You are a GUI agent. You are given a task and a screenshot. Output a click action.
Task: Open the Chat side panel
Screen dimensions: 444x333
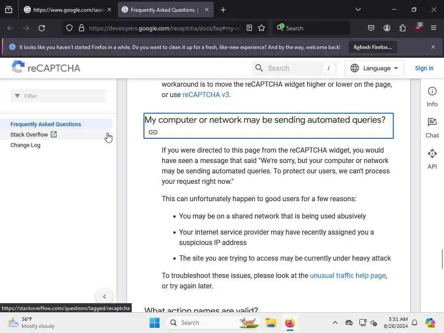[432, 128]
